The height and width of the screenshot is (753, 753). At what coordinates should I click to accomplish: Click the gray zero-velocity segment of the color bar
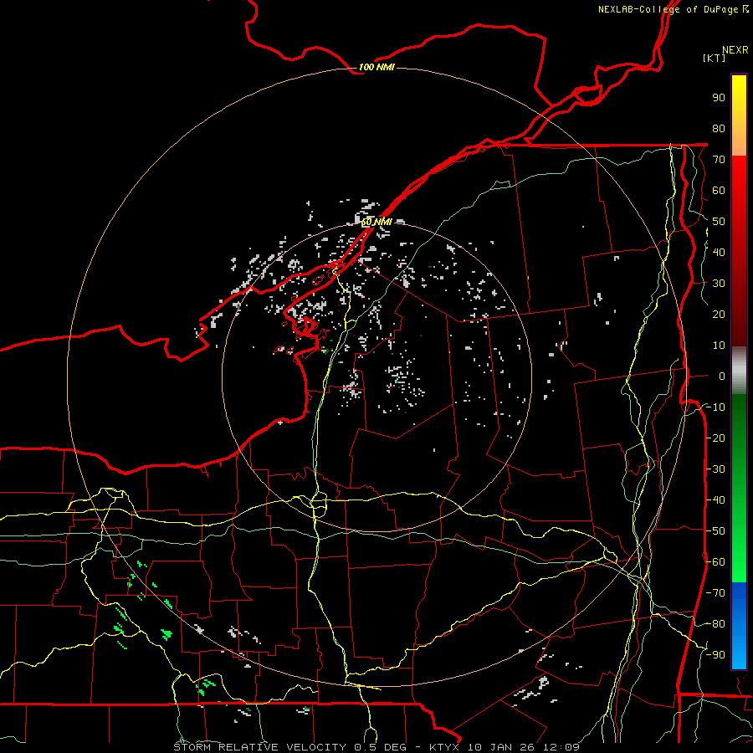(x=739, y=371)
